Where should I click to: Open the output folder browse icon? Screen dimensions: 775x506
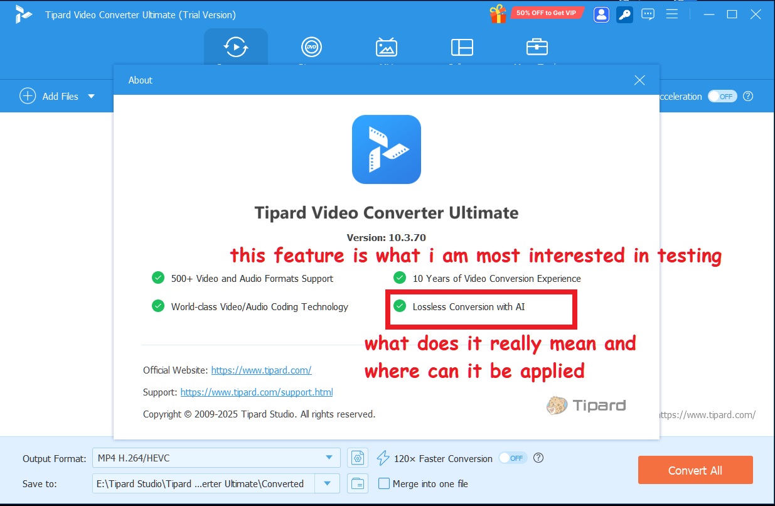358,483
